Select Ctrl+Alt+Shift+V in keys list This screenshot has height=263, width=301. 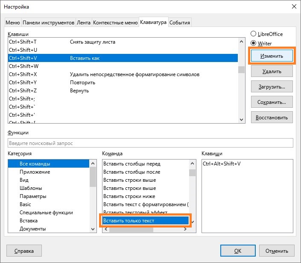(222, 164)
